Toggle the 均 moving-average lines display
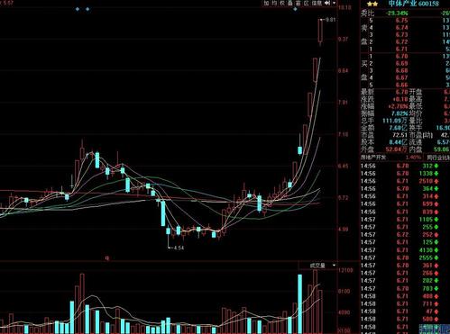The height and width of the screenshot is (334, 450). [274, 3]
